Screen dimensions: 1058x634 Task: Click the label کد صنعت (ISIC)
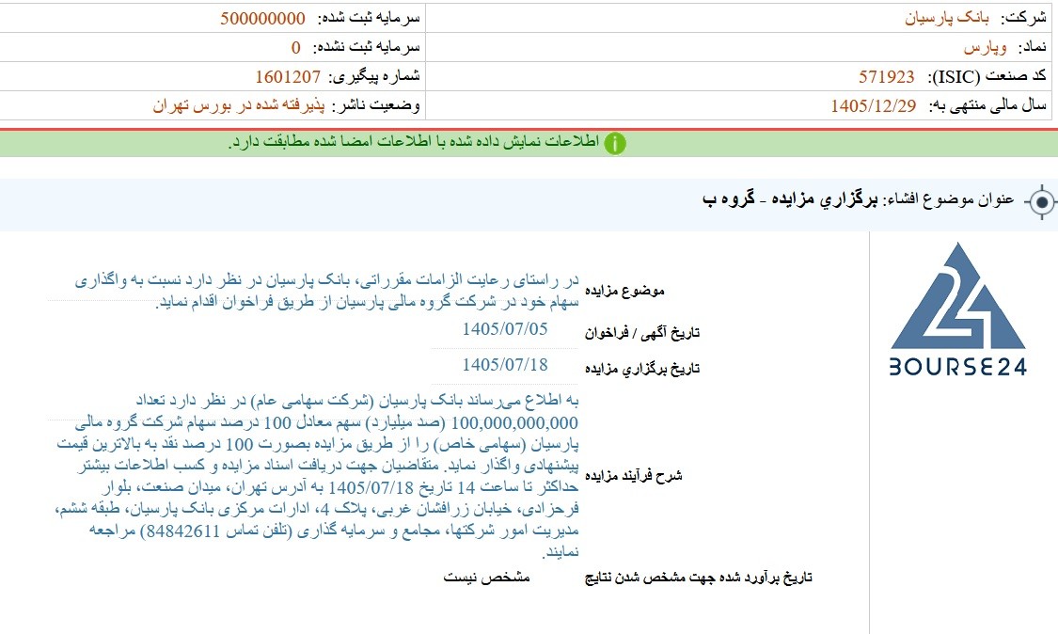(987, 77)
